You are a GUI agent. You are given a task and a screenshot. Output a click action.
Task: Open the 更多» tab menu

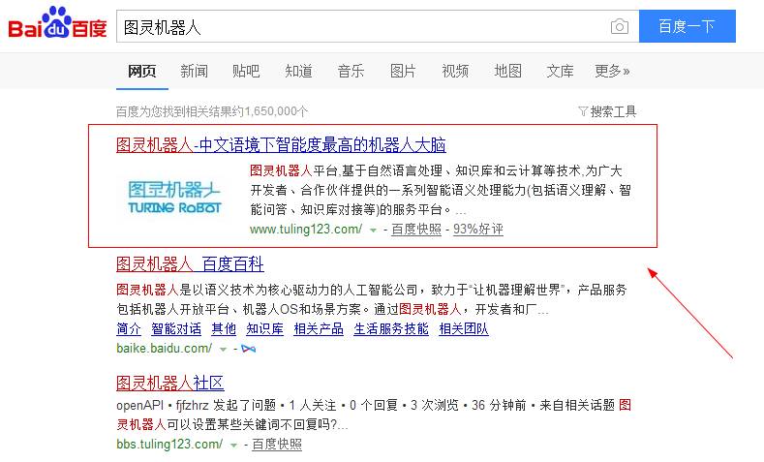tap(612, 71)
